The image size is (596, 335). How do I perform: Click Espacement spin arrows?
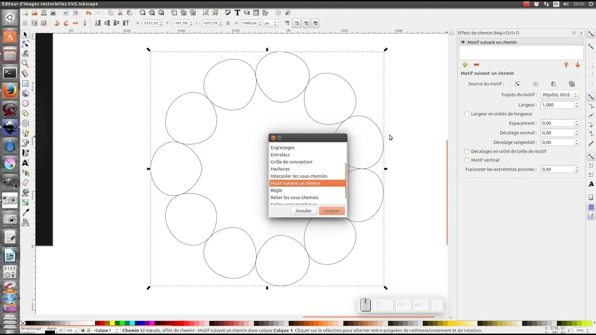point(576,123)
